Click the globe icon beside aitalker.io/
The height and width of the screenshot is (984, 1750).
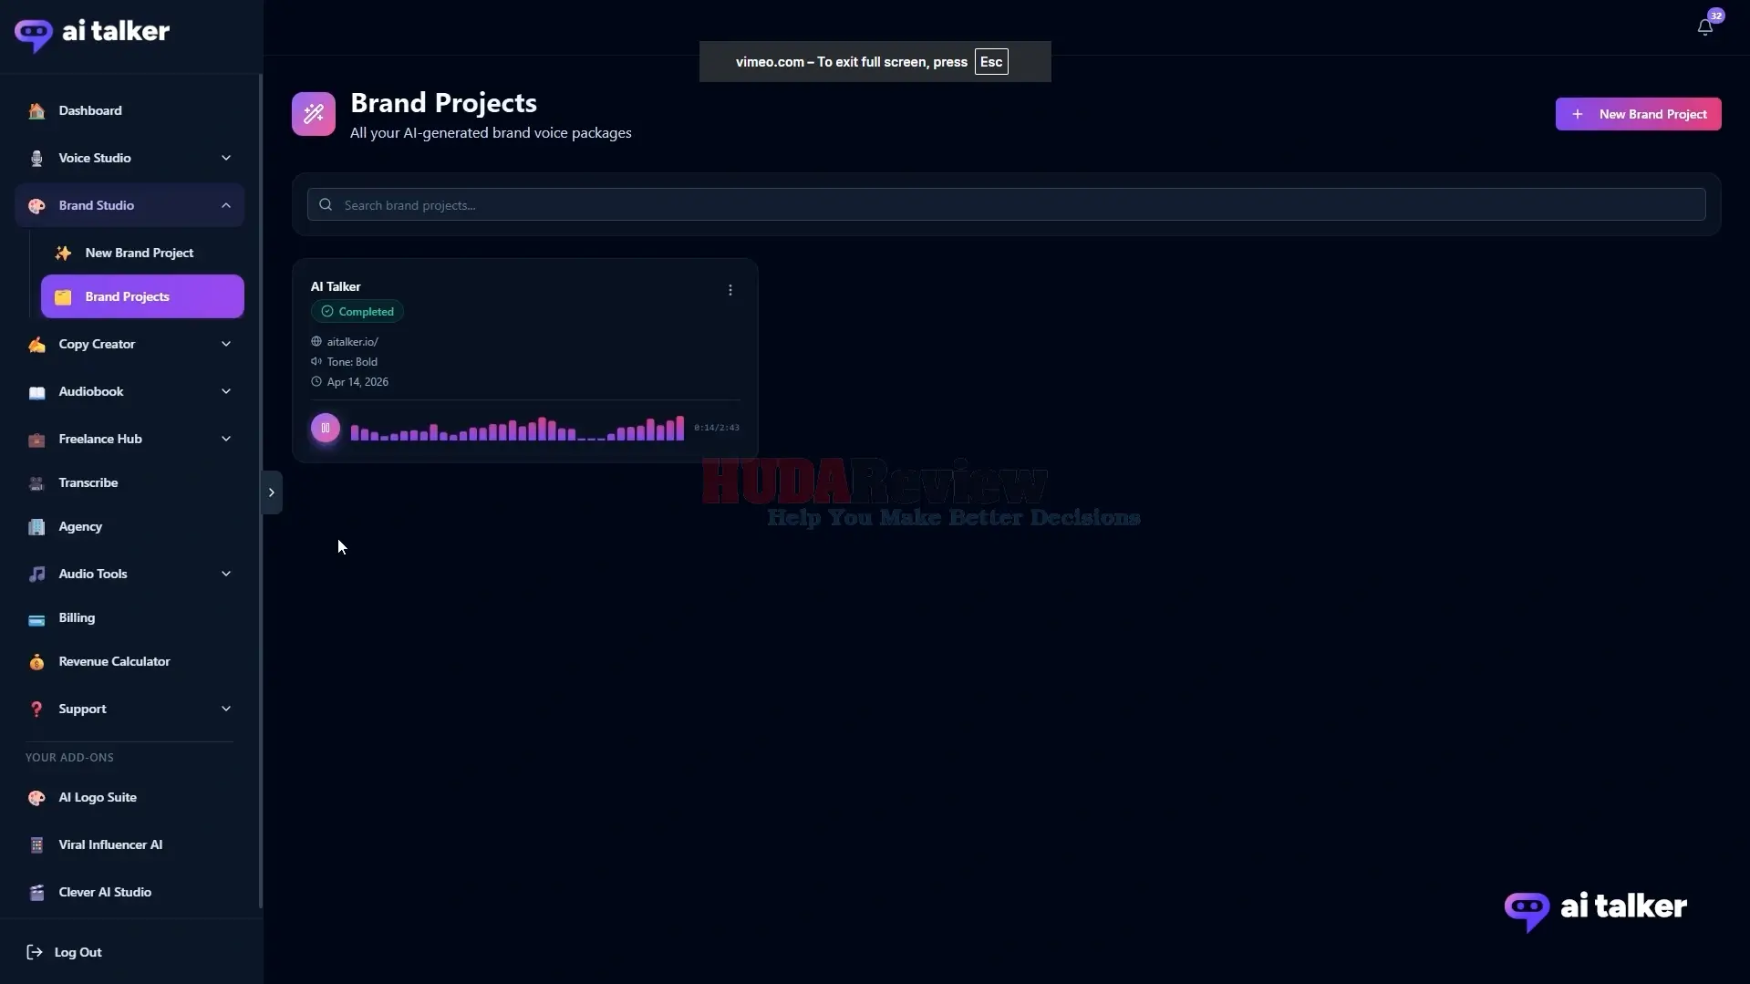pos(316,342)
